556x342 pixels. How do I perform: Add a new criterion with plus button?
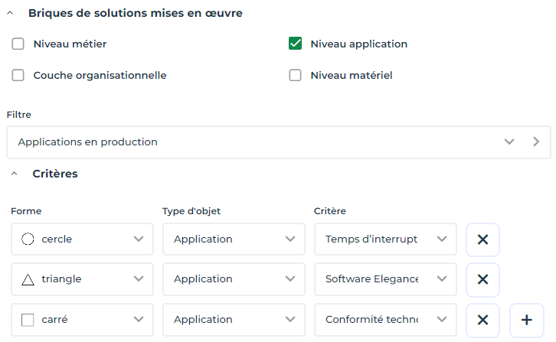[526, 320]
